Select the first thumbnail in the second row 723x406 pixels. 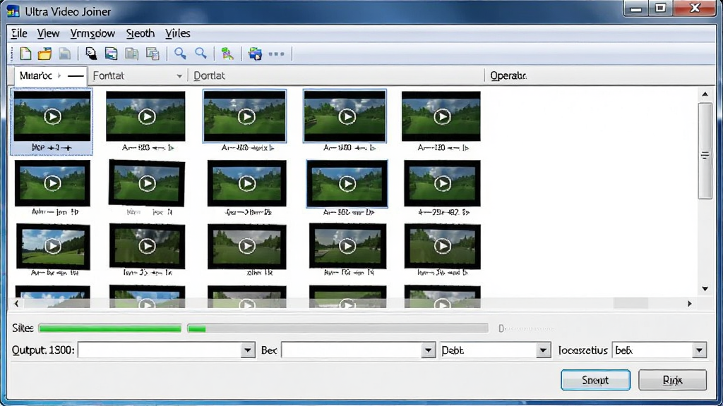pos(52,183)
